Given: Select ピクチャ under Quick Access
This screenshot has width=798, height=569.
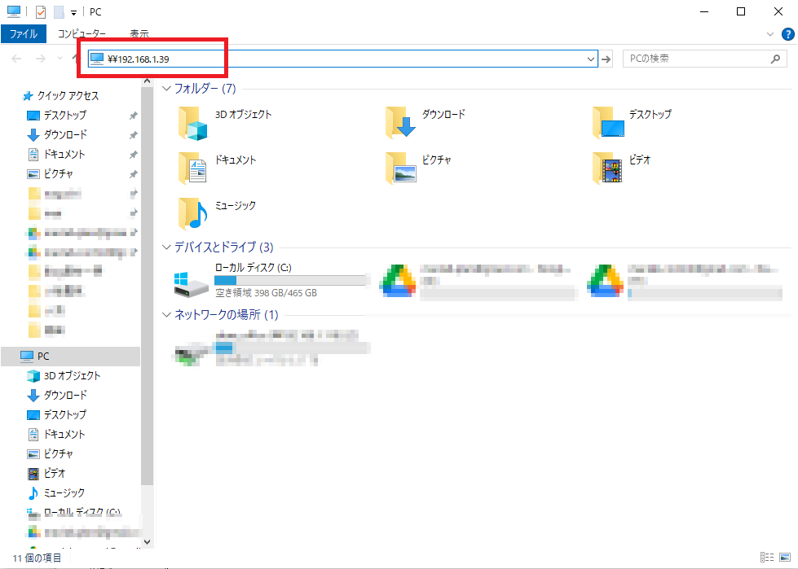Looking at the screenshot, I should [x=50, y=173].
